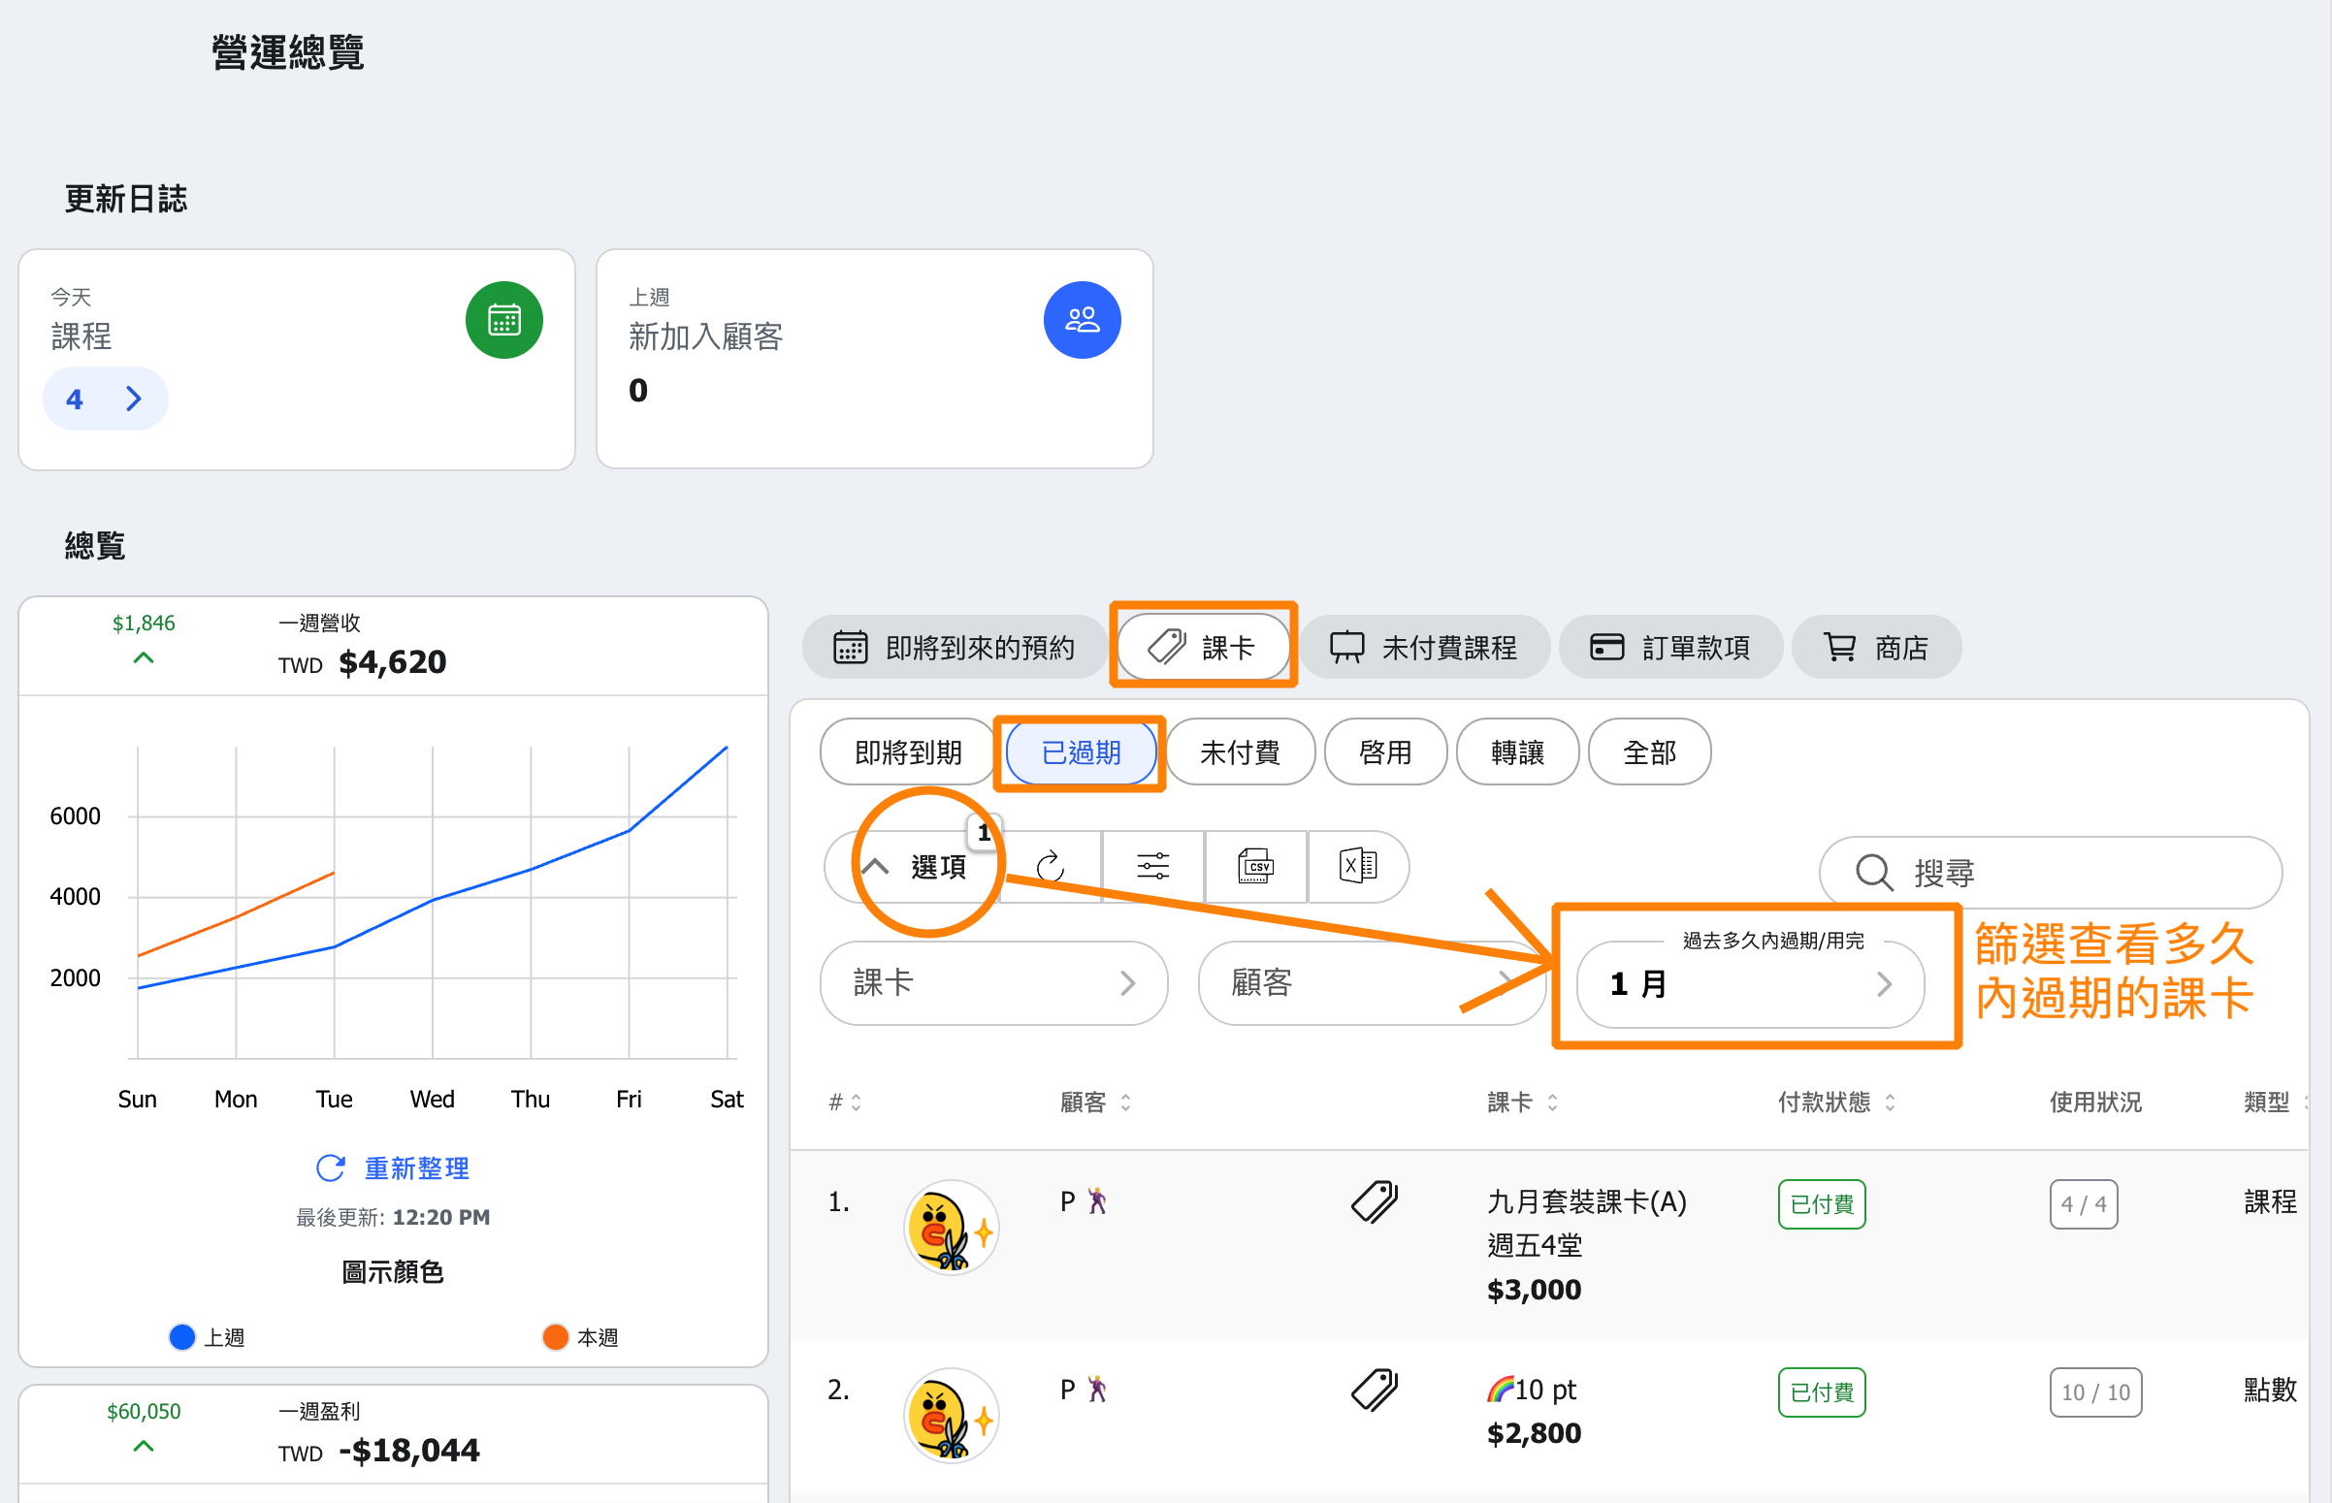Click the tag icon on row 2
Viewport: 2332px width, 1503px height.
pos(1375,1389)
